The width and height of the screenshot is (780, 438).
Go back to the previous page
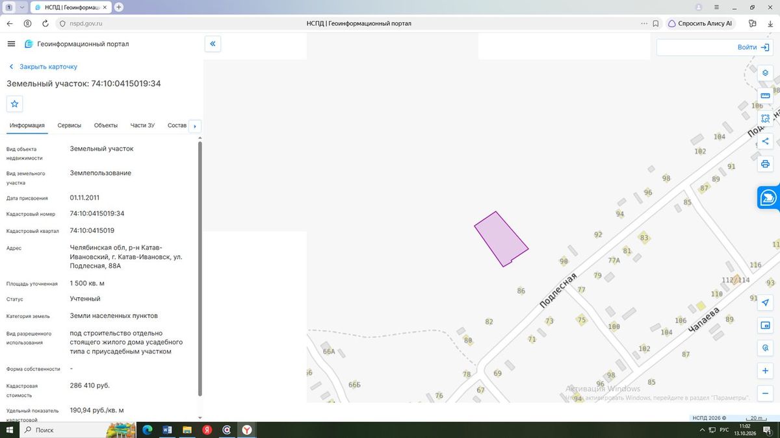pos(10,23)
